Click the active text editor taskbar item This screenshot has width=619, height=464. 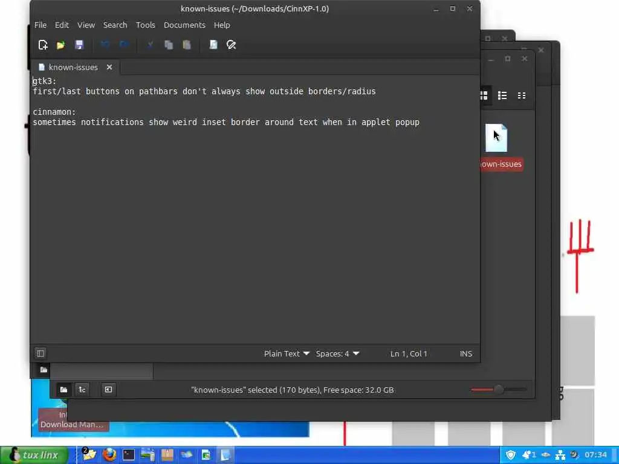[225, 455]
